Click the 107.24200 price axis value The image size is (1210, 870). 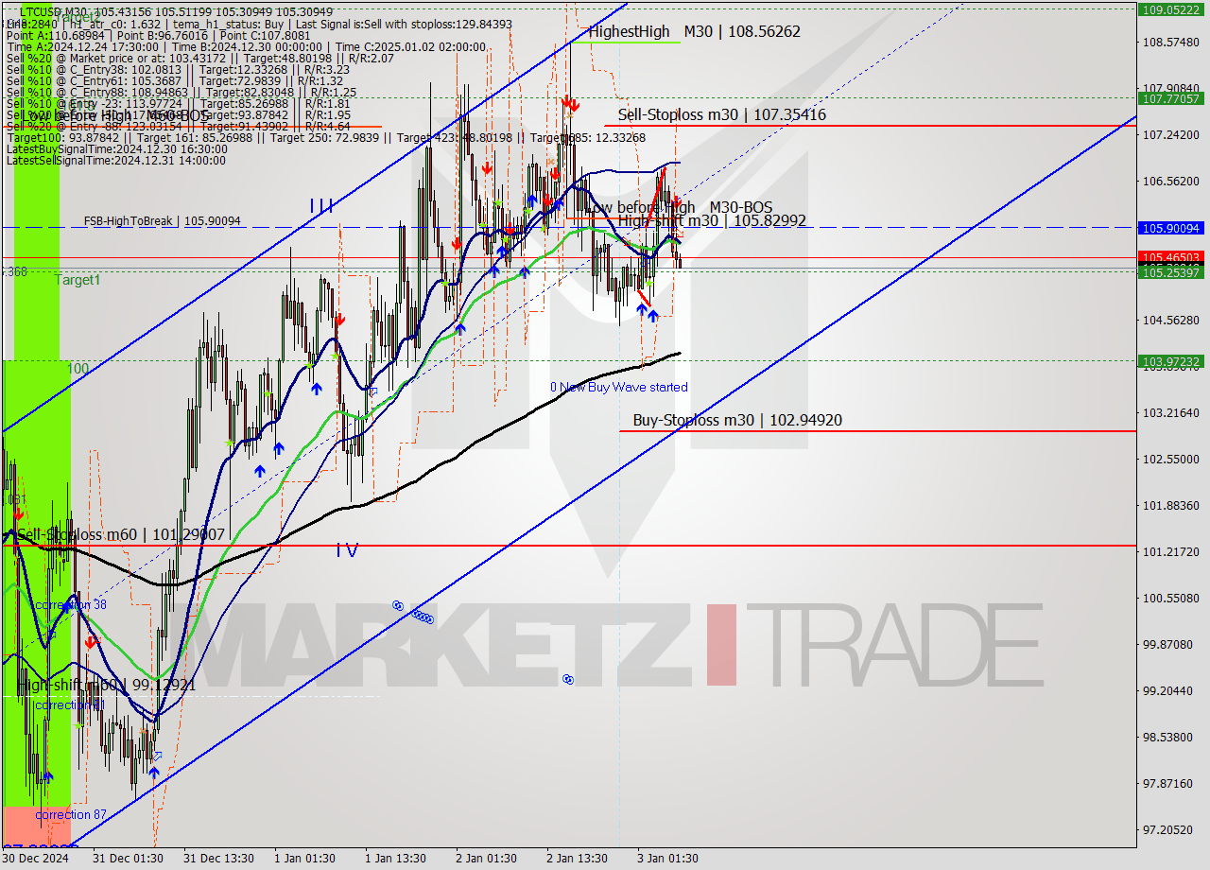pyautogui.click(x=1171, y=135)
